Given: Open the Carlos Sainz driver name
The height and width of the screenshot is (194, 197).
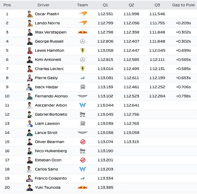Looking at the screenshot, I should click(46, 169).
